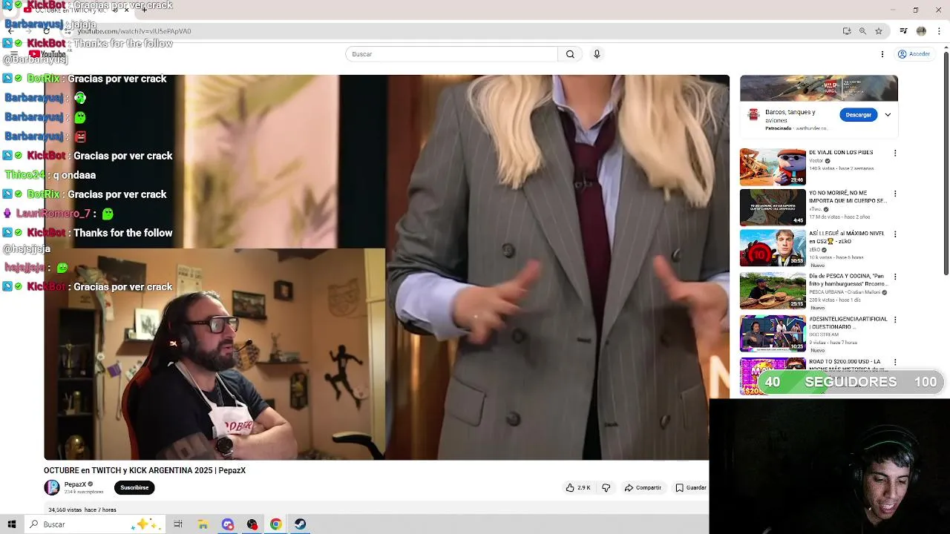950x534 pixels.
Task: Click the Suscribirse button
Action: coord(134,487)
